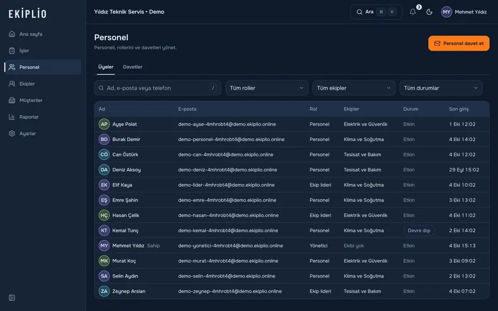Click Selin Aydın's name in table

click(x=125, y=276)
